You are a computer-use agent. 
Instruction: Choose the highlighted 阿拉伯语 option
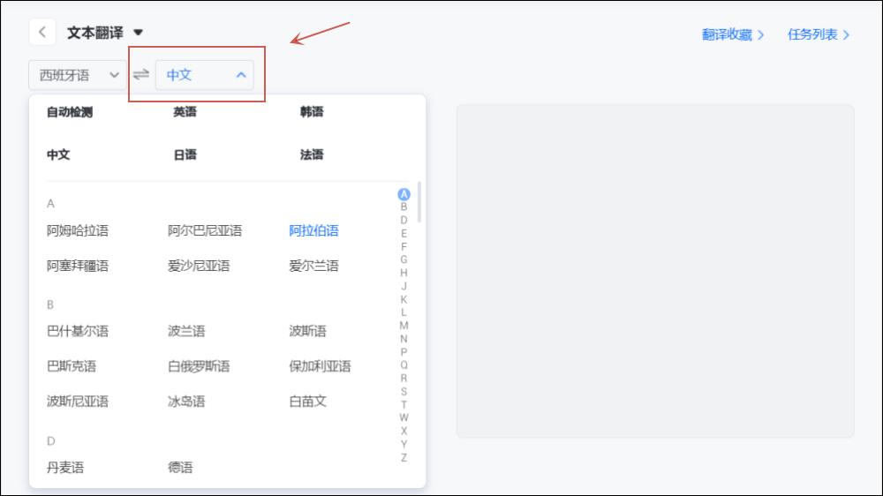(x=313, y=230)
